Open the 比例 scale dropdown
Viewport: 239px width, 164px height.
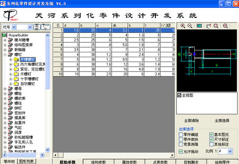click(230, 151)
